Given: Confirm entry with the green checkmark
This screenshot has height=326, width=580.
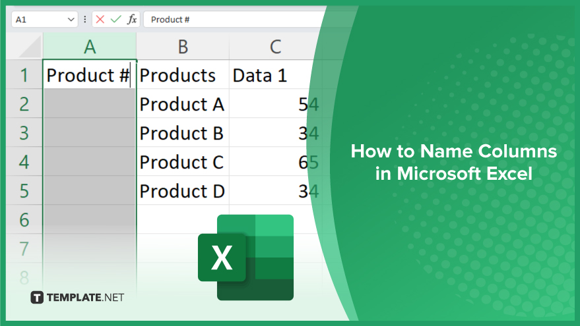Looking at the screenshot, I should pyautogui.click(x=115, y=19).
